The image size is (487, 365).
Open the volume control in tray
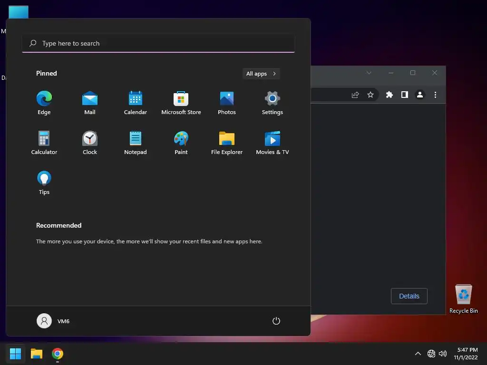pos(443,354)
